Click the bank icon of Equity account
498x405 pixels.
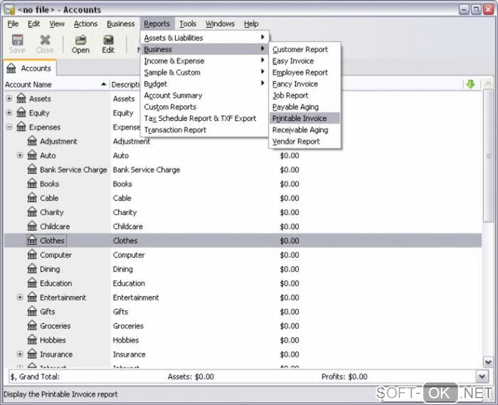coord(21,112)
